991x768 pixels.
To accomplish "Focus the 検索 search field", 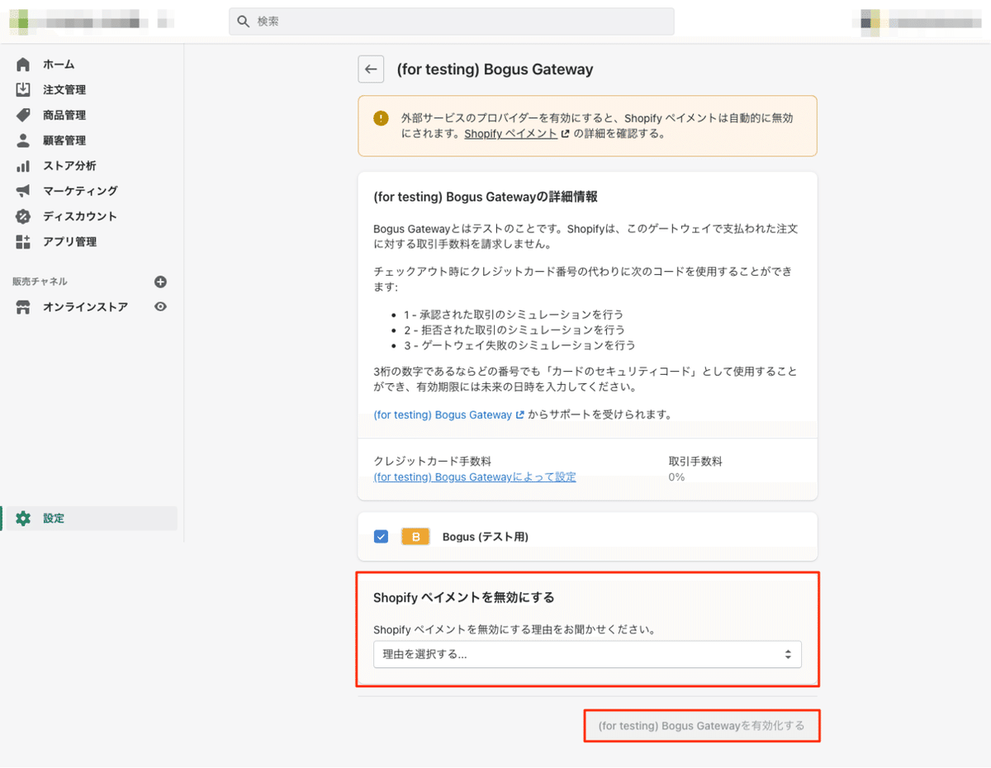I will 452,21.
